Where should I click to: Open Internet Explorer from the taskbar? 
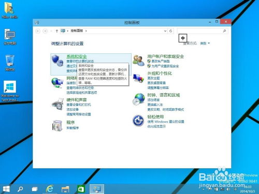pyautogui.click(x=50, y=189)
